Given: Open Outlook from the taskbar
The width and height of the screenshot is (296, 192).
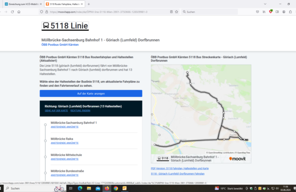Looking at the screenshot, I should click(x=124, y=188).
